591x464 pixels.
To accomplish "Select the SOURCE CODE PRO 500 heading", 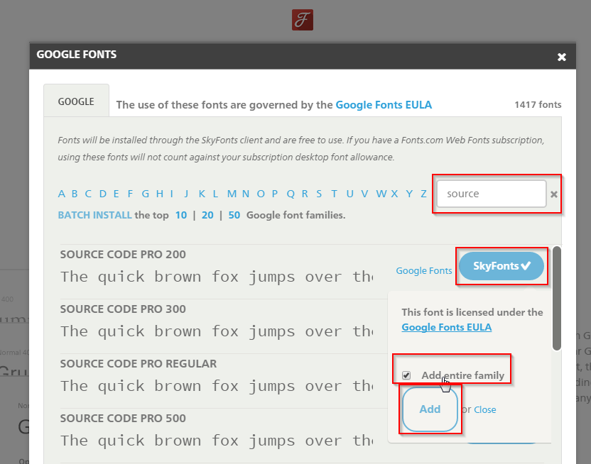I will (x=123, y=418).
